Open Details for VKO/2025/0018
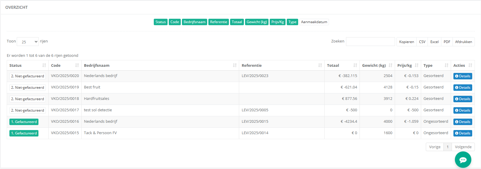The height and width of the screenshot is (169, 481). [463, 99]
